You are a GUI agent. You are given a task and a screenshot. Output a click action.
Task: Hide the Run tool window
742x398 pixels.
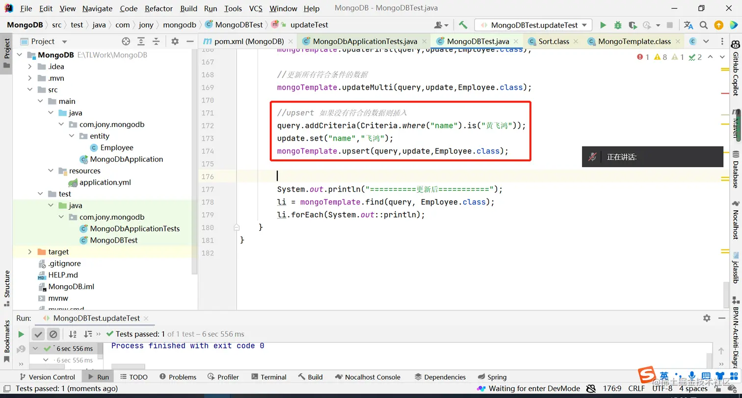pos(722,318)
